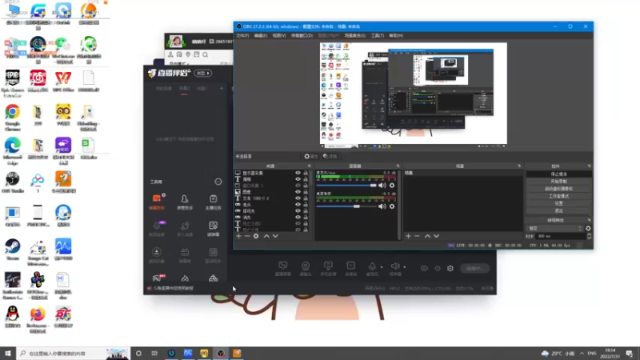
Task: Add a scene with the Scenes plus icon
Action: tap(408, 236)
